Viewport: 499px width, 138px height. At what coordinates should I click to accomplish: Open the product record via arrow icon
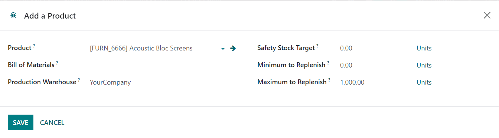point(233,48)
